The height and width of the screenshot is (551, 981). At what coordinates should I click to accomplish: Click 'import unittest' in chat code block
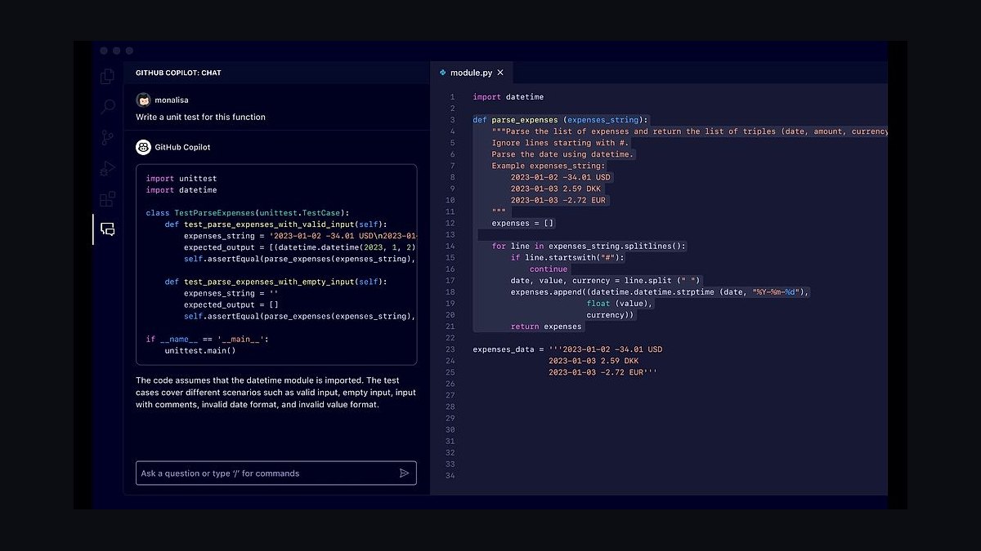181,179
